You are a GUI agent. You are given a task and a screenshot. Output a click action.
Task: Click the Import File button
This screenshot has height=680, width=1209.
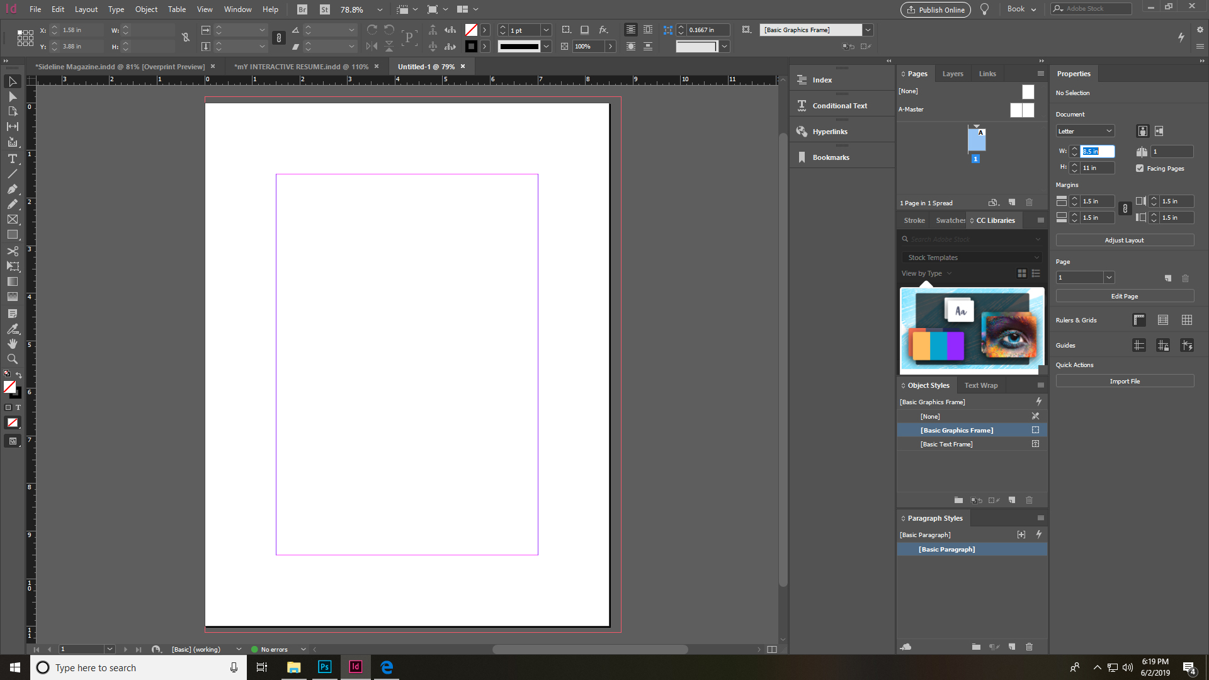[x=1124, y=381]
